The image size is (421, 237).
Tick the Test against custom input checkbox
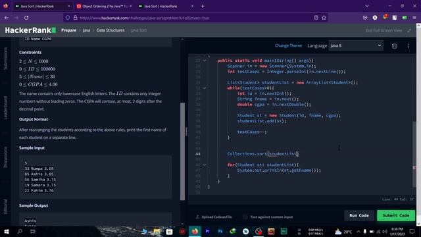pos(245,217)
